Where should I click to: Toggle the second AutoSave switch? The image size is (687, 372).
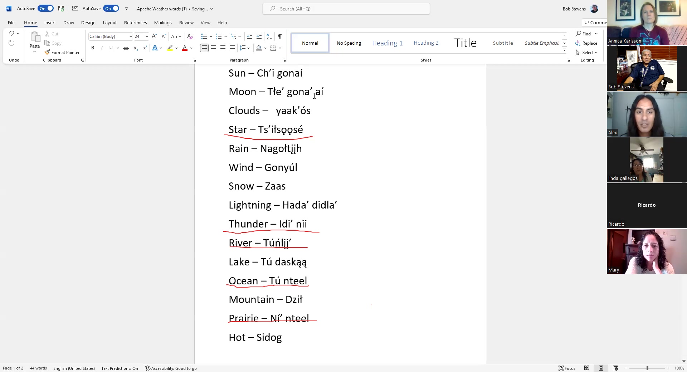pyautogui.click(x=111, y=9)
